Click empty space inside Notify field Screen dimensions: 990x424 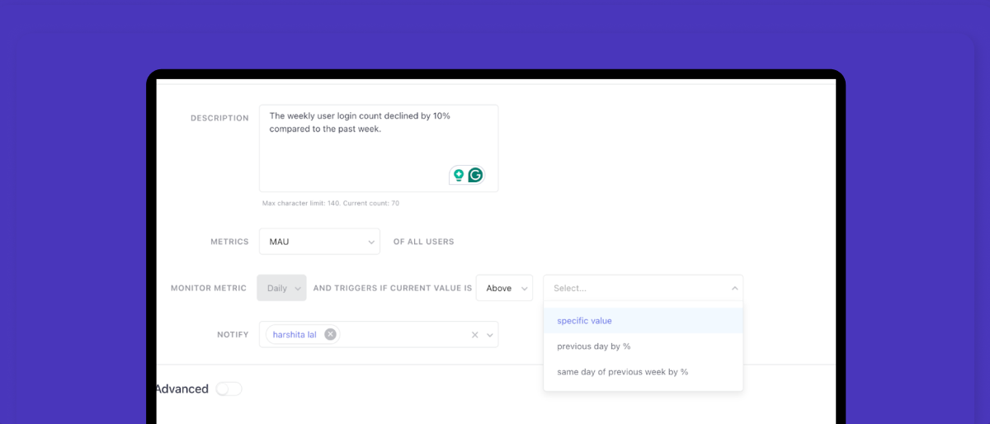tap(404, 334)
